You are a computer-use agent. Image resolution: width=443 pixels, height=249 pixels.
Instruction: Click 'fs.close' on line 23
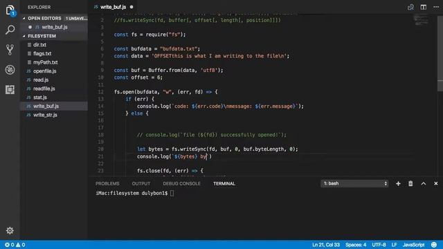(148, 171)
